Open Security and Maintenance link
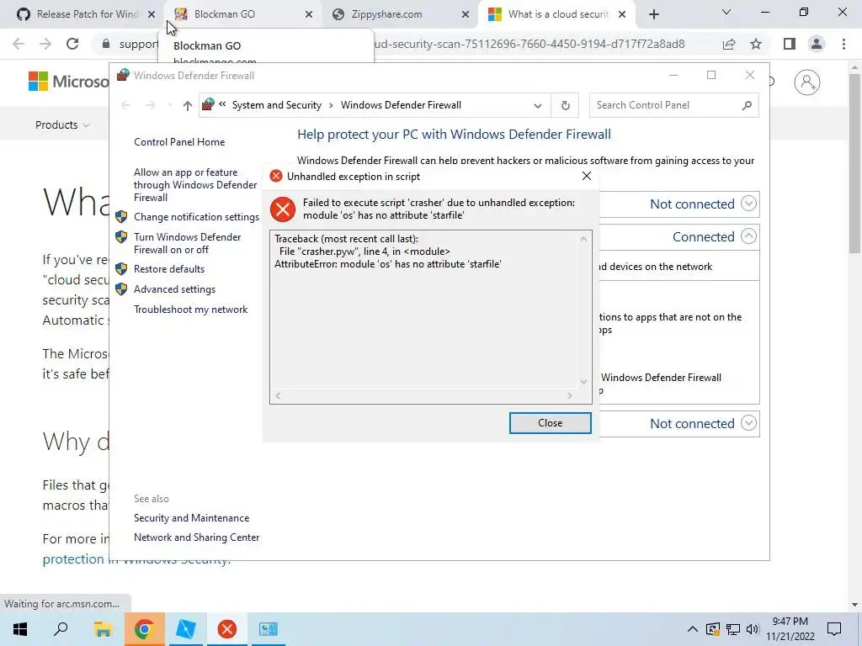The height and width of the screenshot is (646, 862). click(191, 518)
